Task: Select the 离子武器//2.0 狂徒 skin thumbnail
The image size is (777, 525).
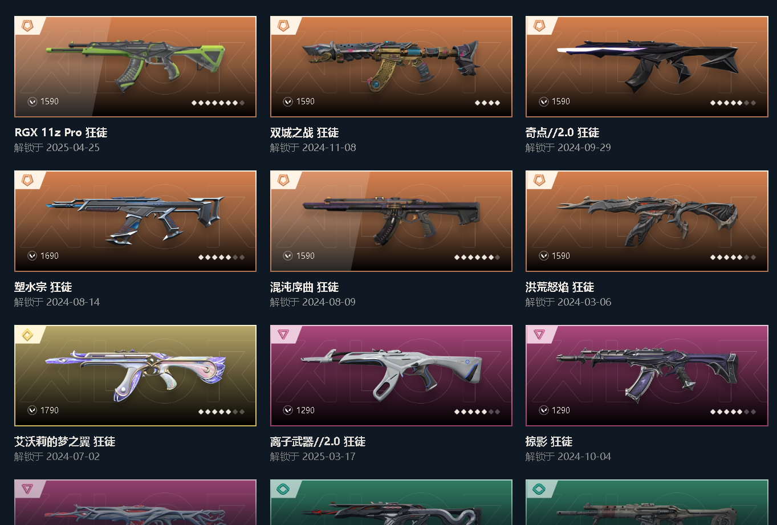Action: tap(391, 376)
